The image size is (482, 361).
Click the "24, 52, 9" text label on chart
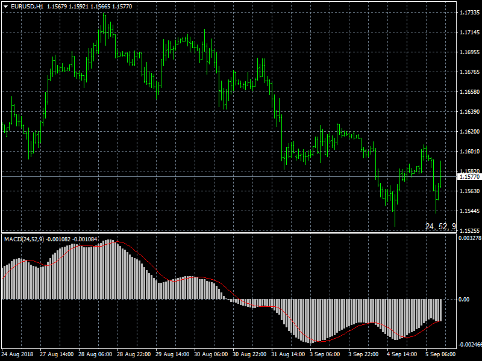[440, 227]
